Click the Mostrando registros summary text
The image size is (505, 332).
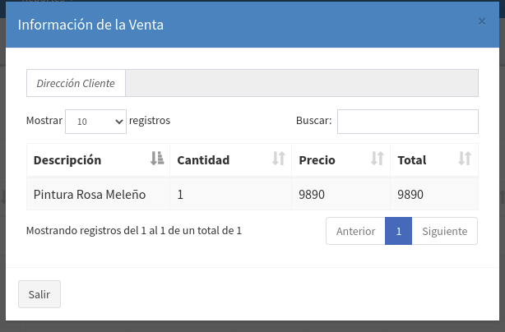click(134, 231)
